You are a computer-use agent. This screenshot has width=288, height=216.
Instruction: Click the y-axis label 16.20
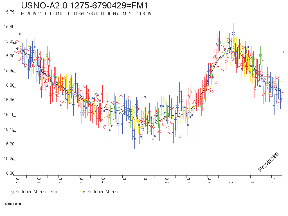coord(9,144)
